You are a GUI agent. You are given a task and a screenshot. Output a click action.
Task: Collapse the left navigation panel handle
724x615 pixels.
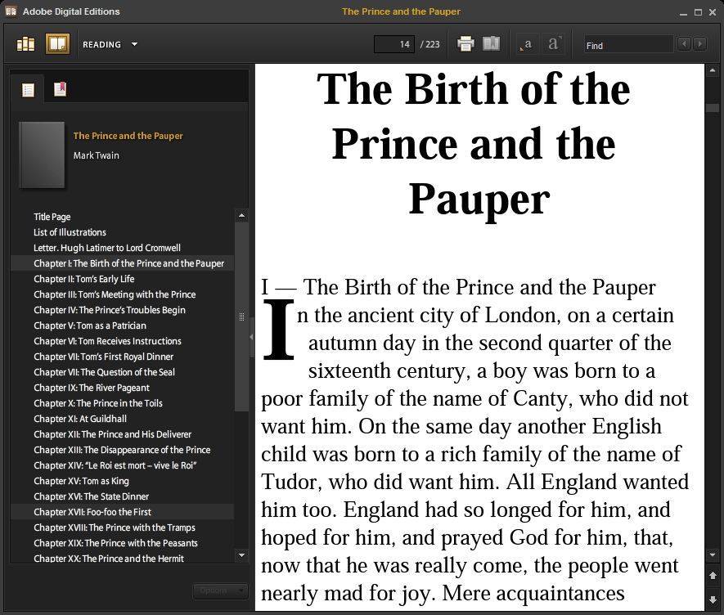pyautogui.click(x=252, y=337)
